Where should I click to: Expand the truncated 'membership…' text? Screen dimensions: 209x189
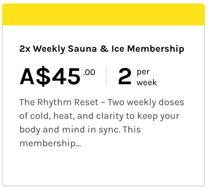[x=50, y=143]
